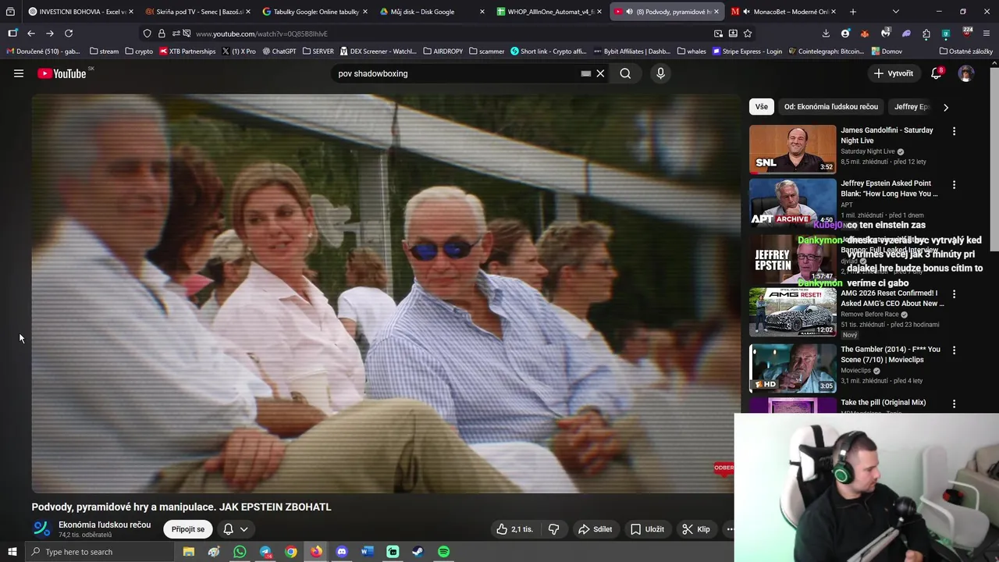This screenshot has width=999, height=562.
Task: Open a new browser tab
Action: tap(852, 12)
